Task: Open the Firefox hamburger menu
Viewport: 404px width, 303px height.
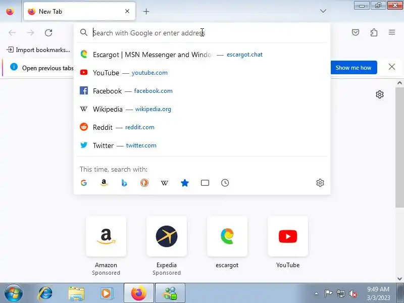Action: click(392, 32)
